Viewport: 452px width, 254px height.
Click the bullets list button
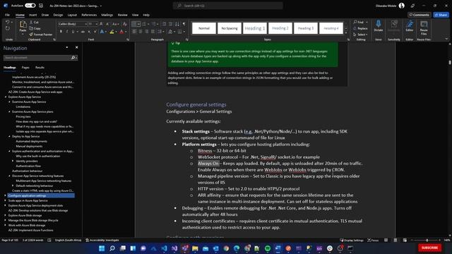point(134,24)
